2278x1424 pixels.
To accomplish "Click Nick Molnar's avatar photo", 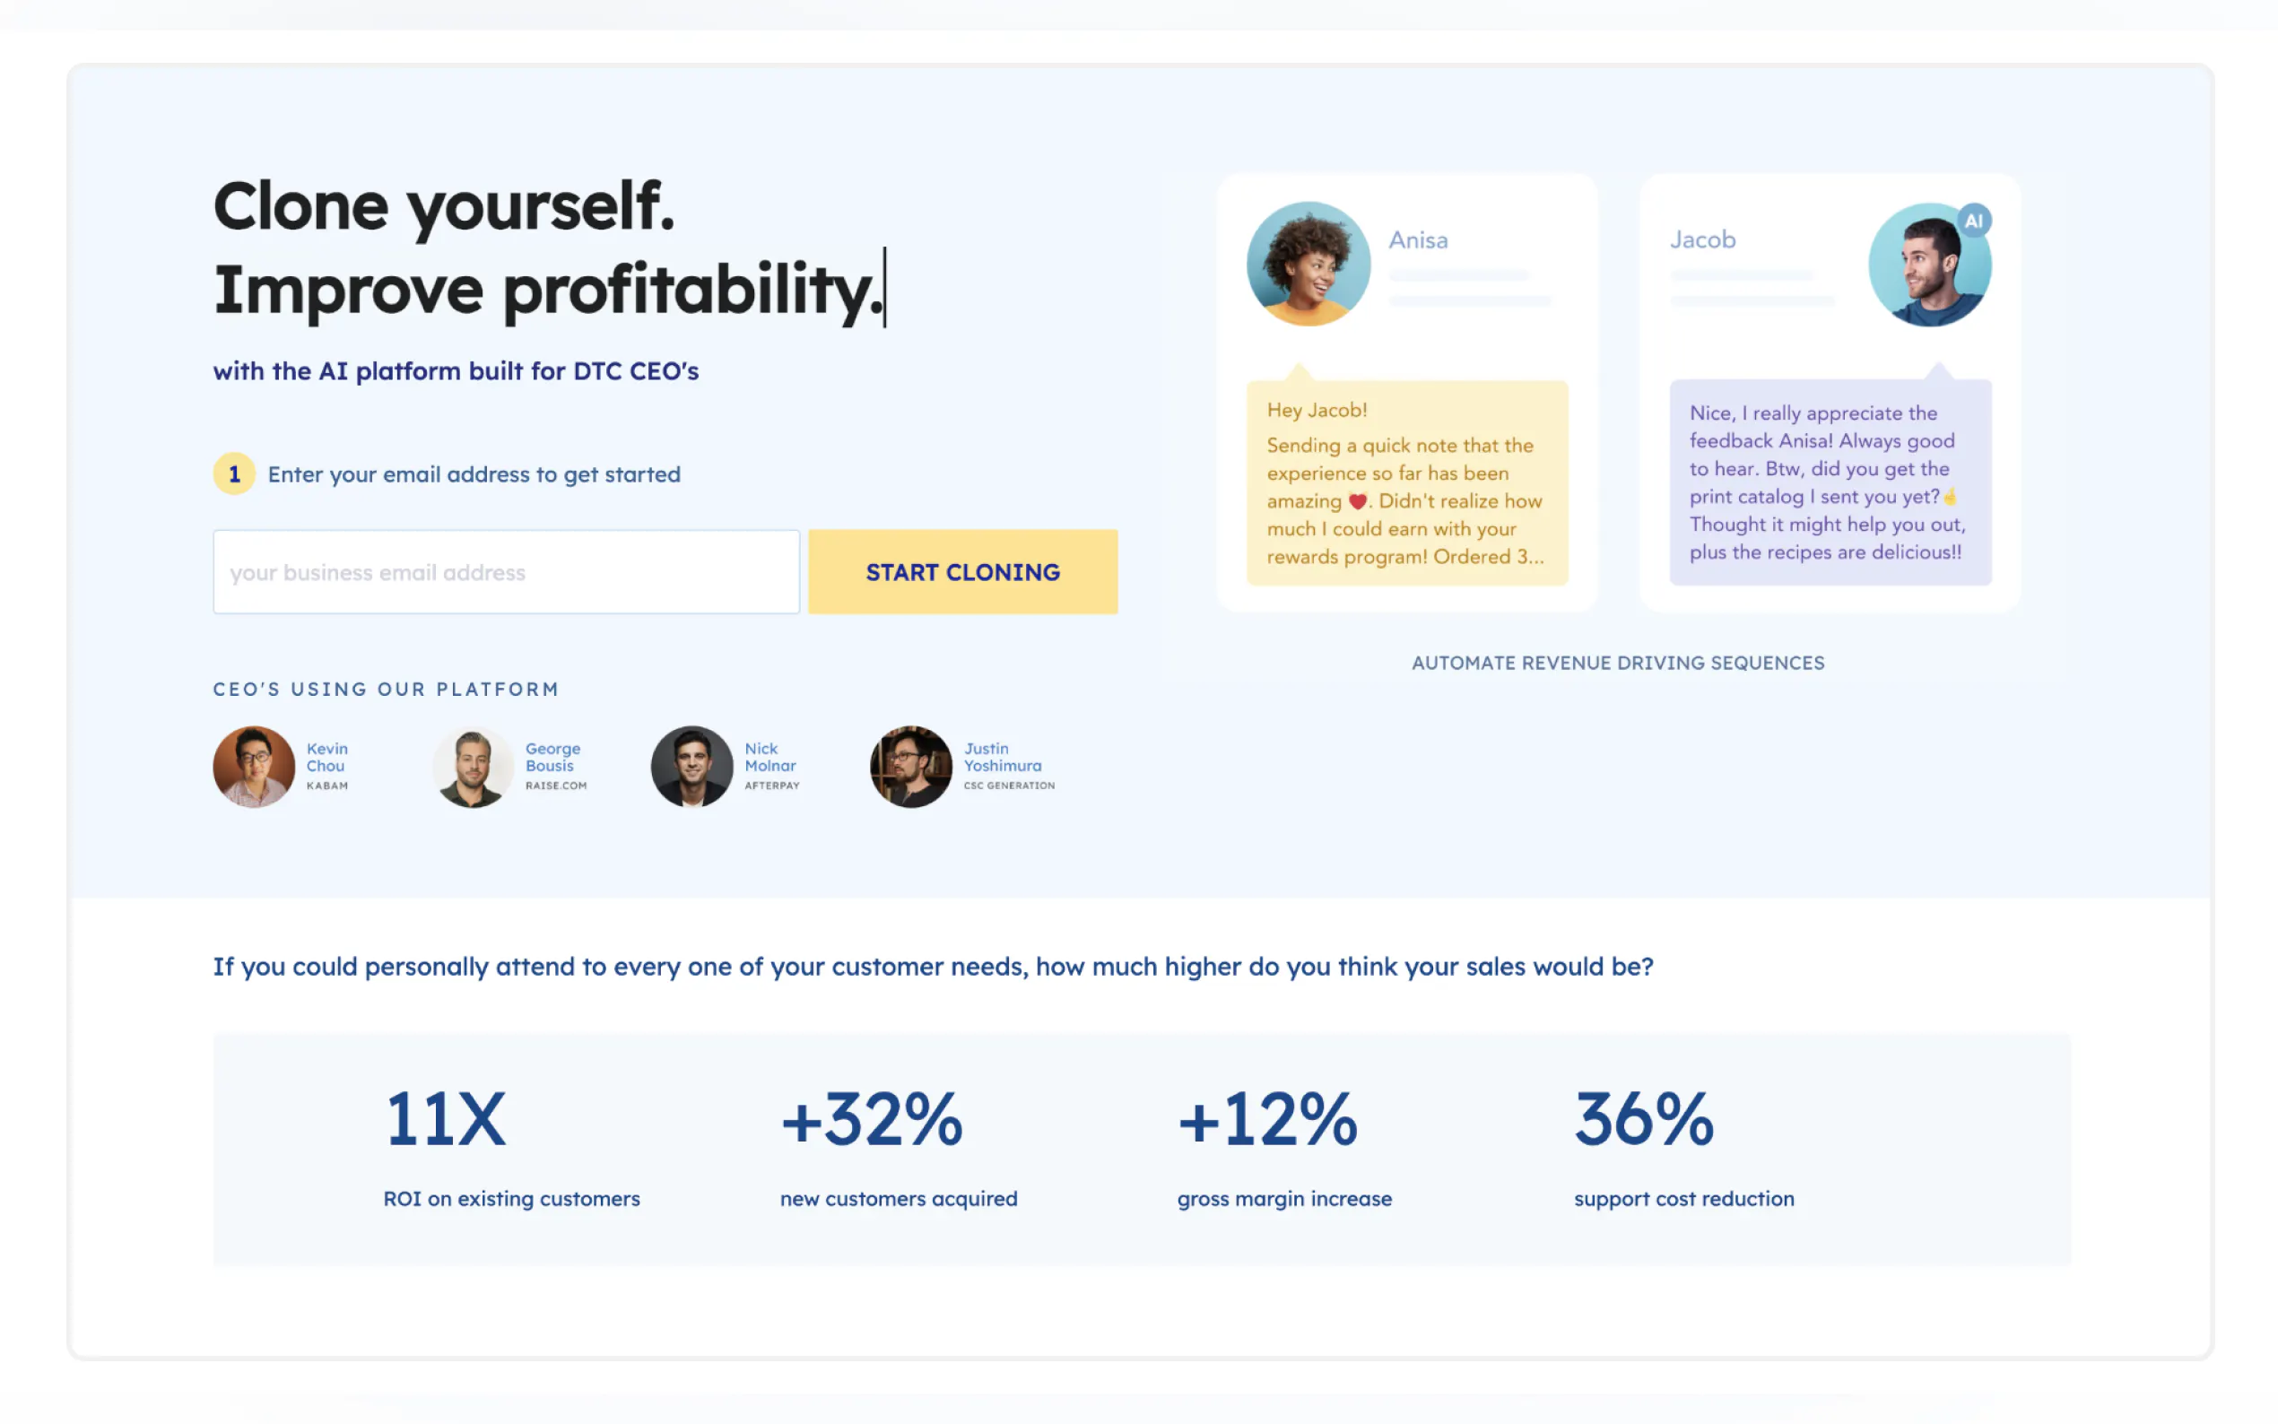I will point(691,766).
